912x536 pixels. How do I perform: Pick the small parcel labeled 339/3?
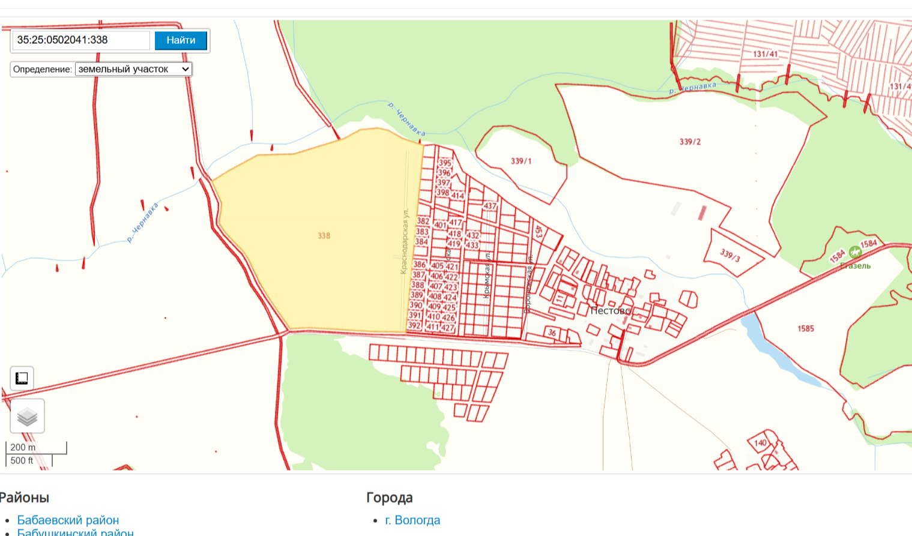point(730,254)
